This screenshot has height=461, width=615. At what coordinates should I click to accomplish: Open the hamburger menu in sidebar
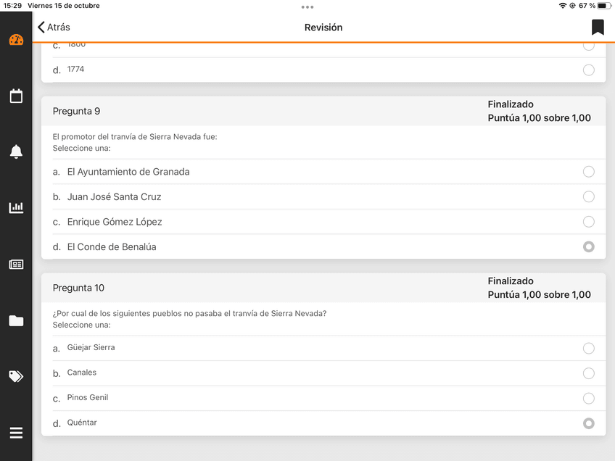[16, 433]
